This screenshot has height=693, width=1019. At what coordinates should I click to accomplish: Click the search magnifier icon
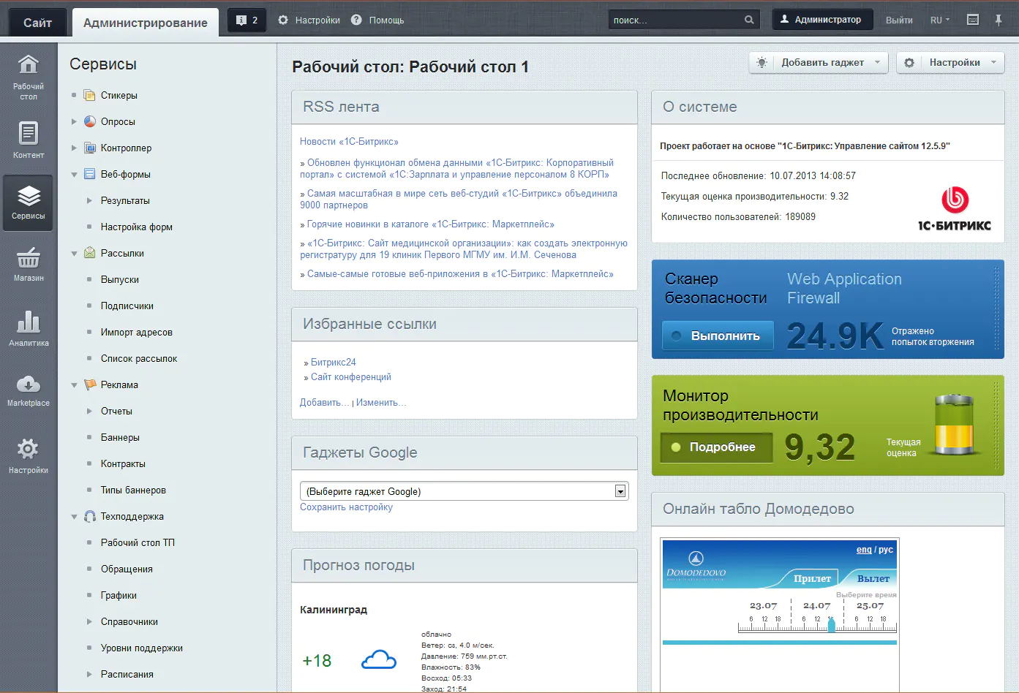(749, 20)
